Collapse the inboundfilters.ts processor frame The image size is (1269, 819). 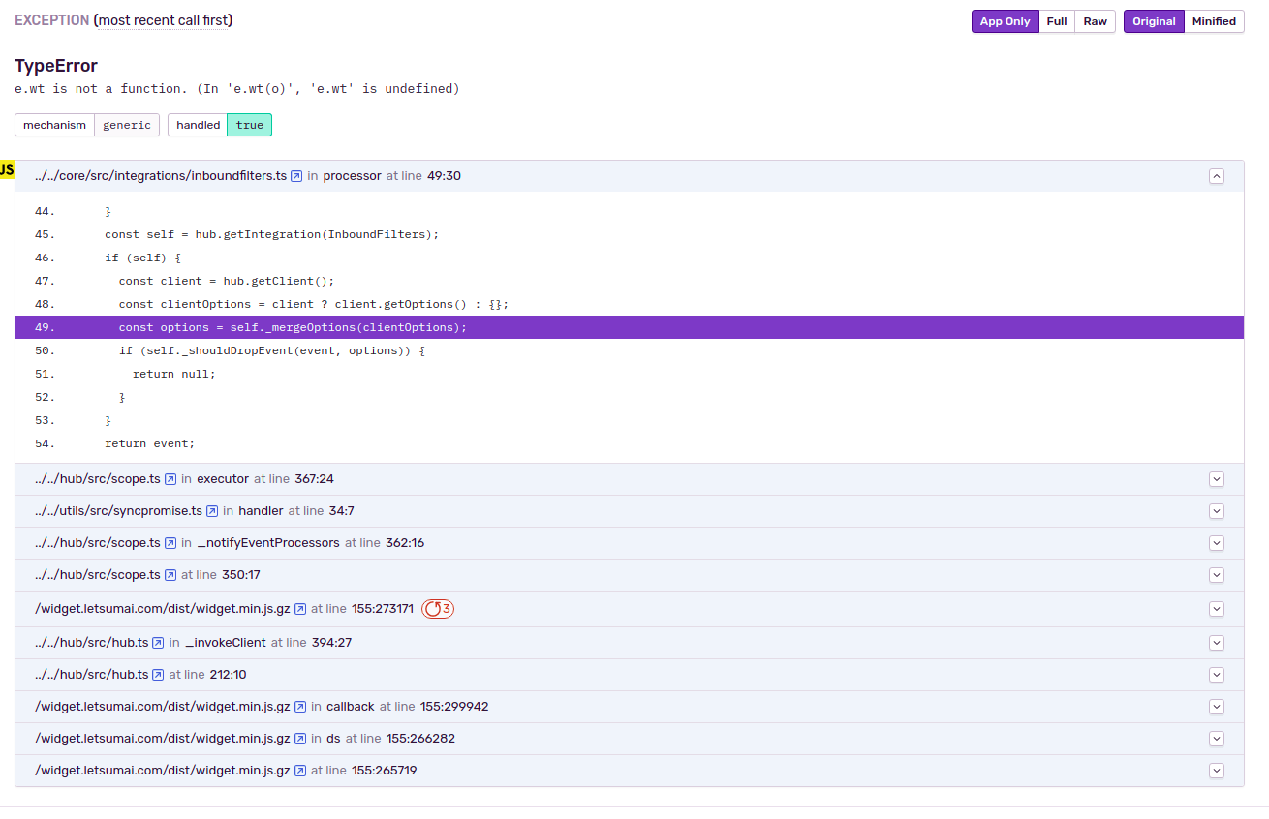(1217, 176)
